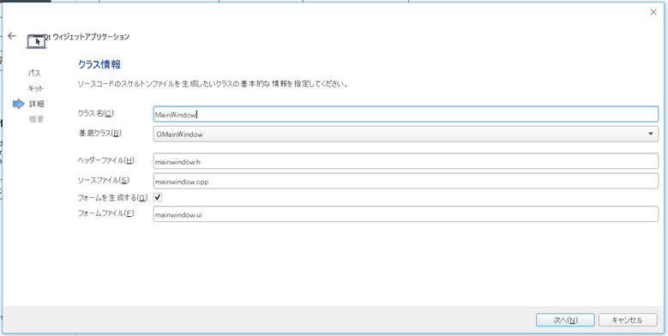
Task: Click the ヘッダーファイル field with mainwindow.h
Action: [x=406, y=161]
